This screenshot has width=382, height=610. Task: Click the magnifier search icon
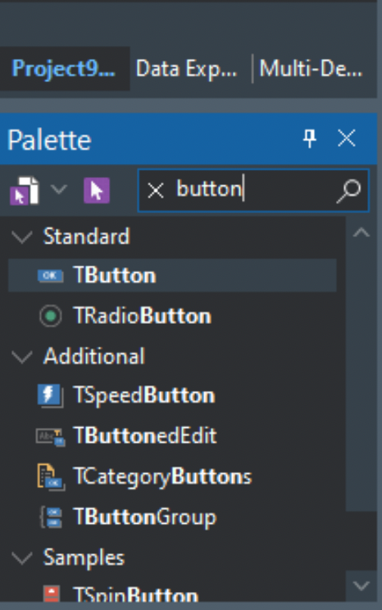click(x=348, y=190)
